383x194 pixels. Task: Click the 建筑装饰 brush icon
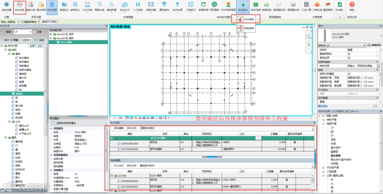164,7
